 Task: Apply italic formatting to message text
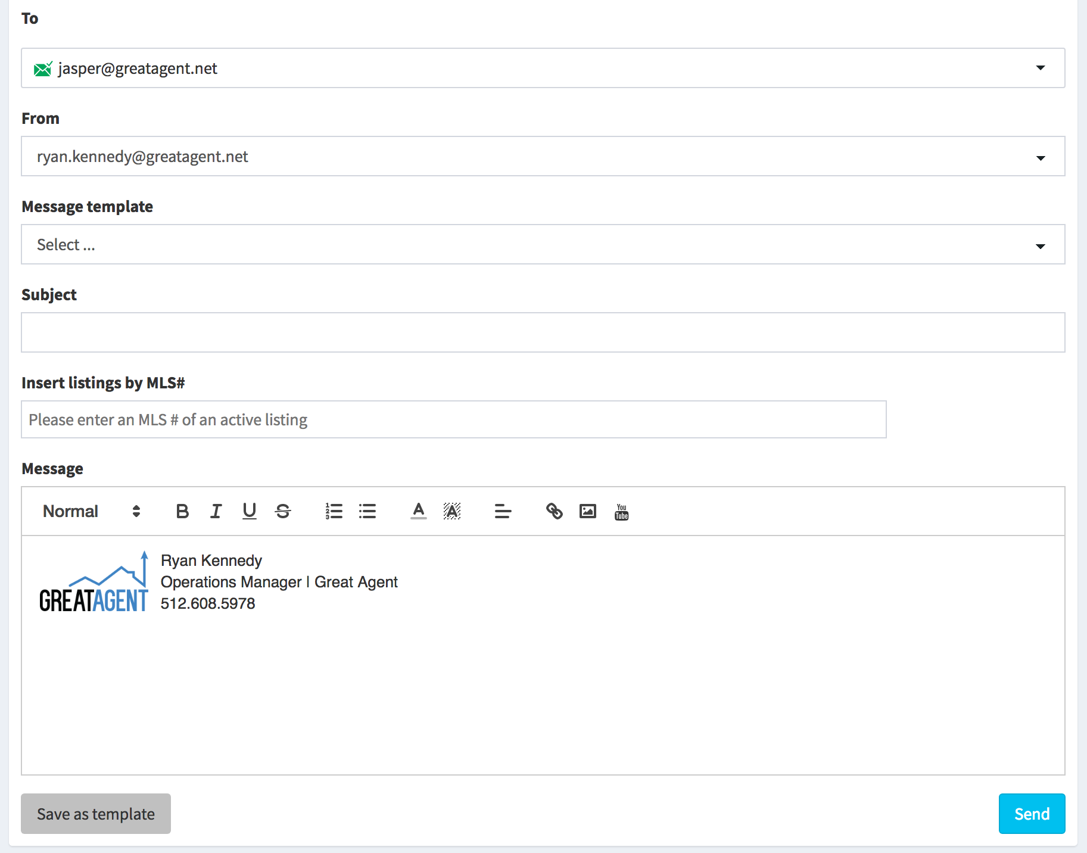pyautogui.click(x=216, y=511)
